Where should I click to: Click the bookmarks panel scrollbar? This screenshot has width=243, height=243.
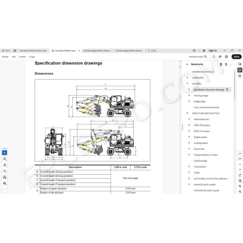[235, 85]
